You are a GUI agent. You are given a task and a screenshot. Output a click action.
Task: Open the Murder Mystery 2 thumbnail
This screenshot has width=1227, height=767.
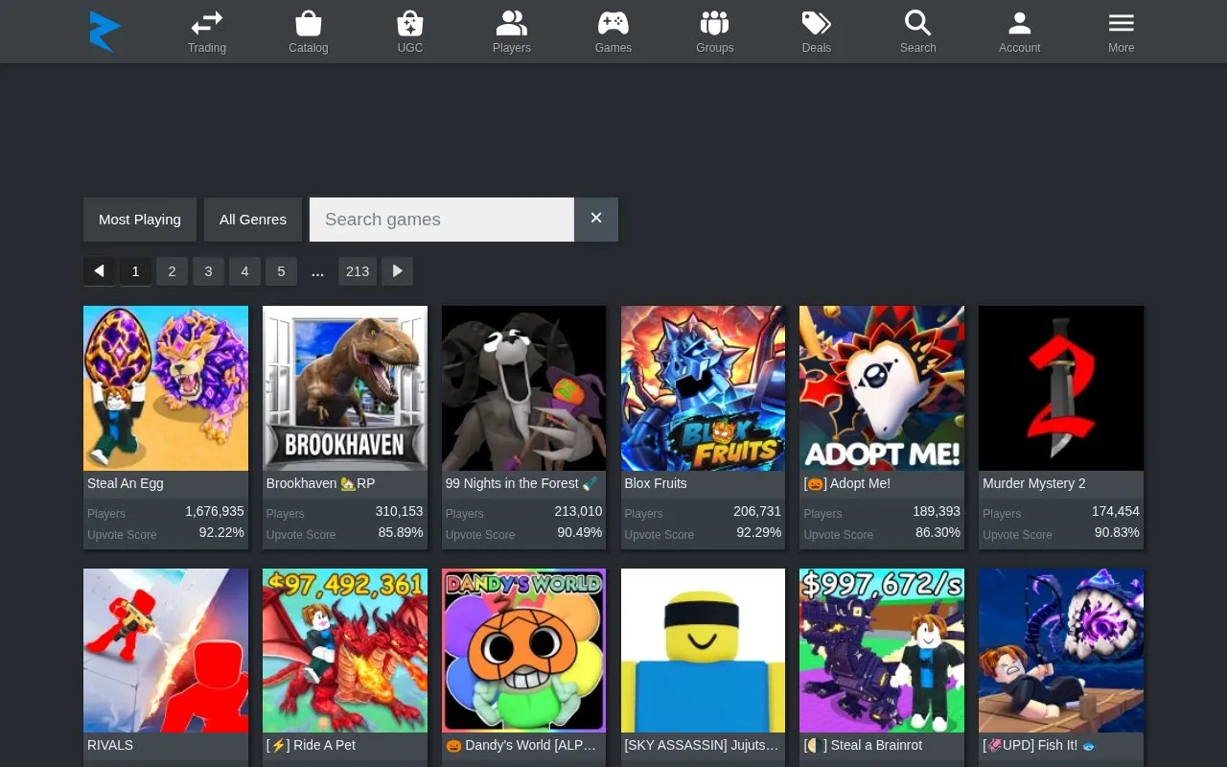1061,388
